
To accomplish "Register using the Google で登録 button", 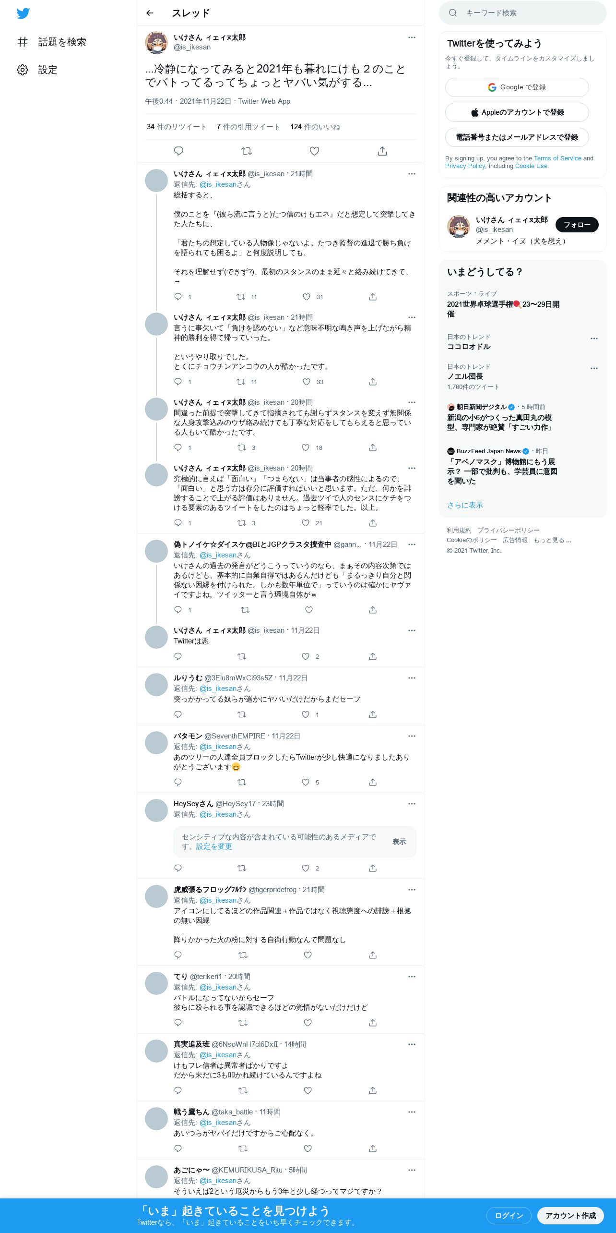I will coord(517,87).
